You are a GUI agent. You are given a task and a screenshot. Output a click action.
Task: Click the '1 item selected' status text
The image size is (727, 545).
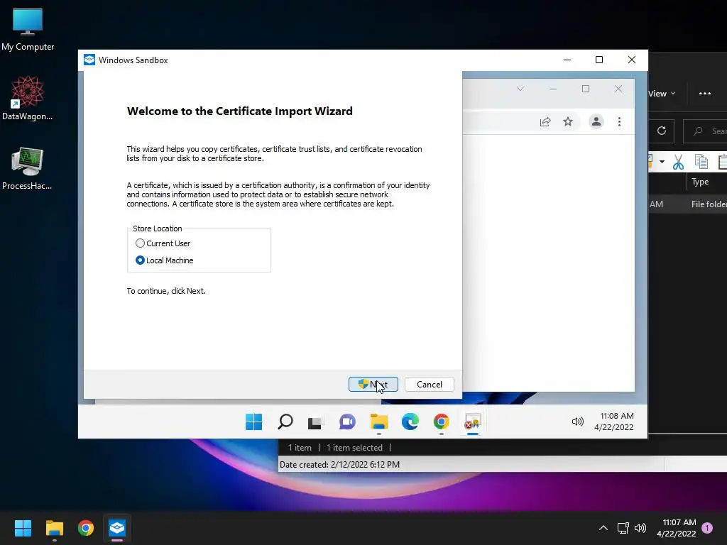355,448
